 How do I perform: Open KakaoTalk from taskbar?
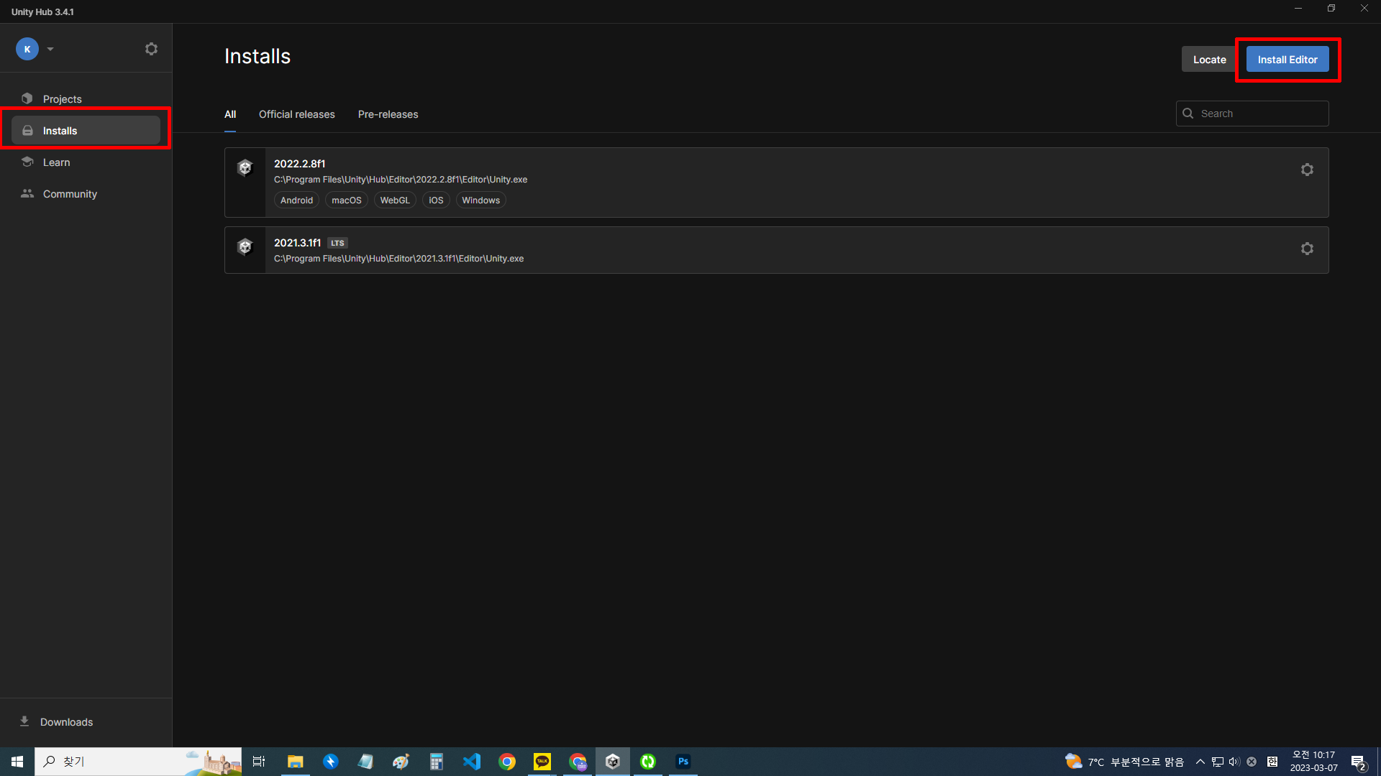pyautogui.click(x=542, y=762)
